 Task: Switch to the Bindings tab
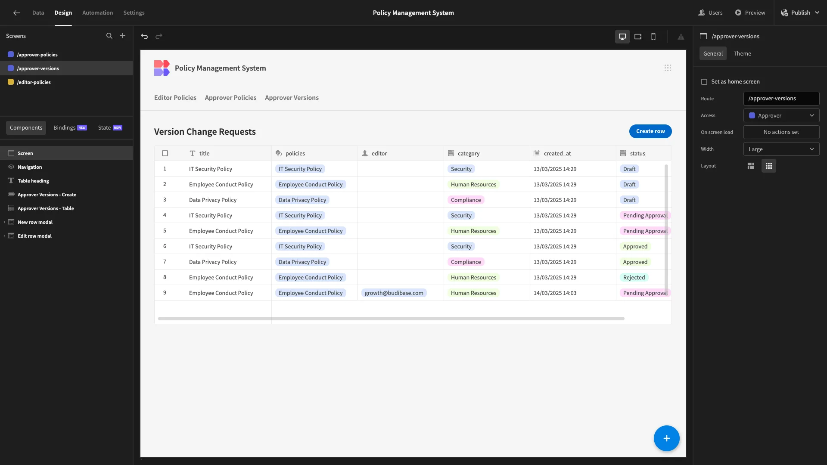(70, 128)
